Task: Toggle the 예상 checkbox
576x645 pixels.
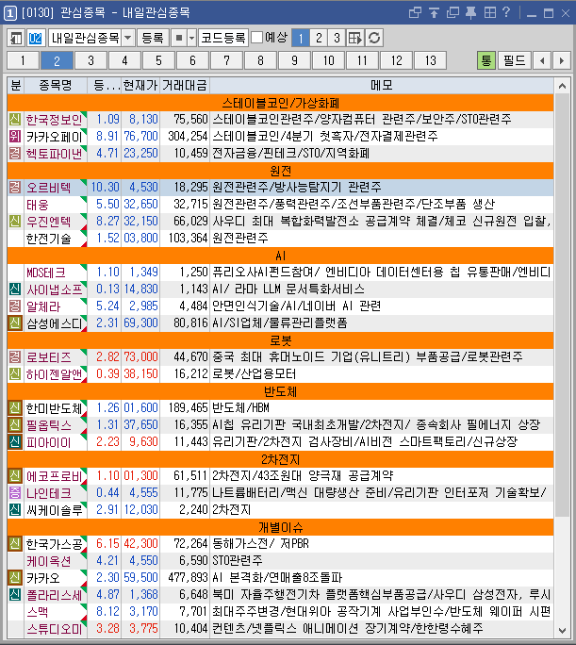Action: coord(257,38)
